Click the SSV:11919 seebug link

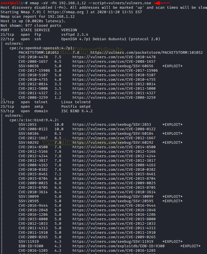coord(113,242)
